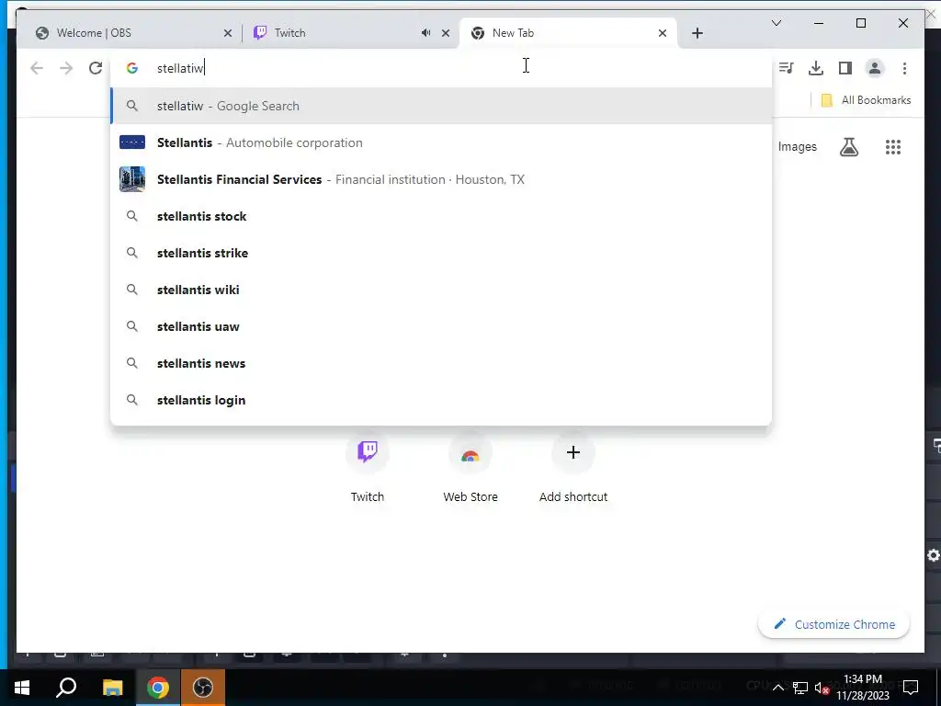
Task: Switch to the Welcome | OBS tab
Action: [x=132, y=33]
